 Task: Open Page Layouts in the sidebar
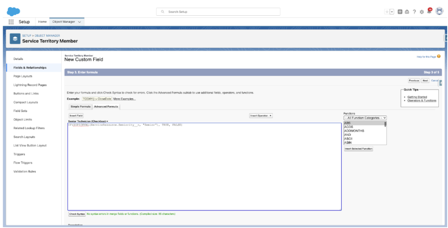(x=23, y=76)
